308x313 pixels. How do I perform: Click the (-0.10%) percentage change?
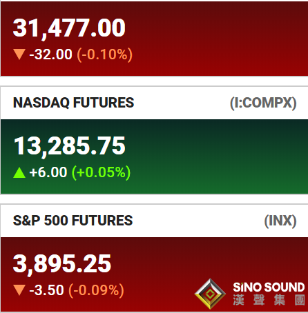(105, 54)
